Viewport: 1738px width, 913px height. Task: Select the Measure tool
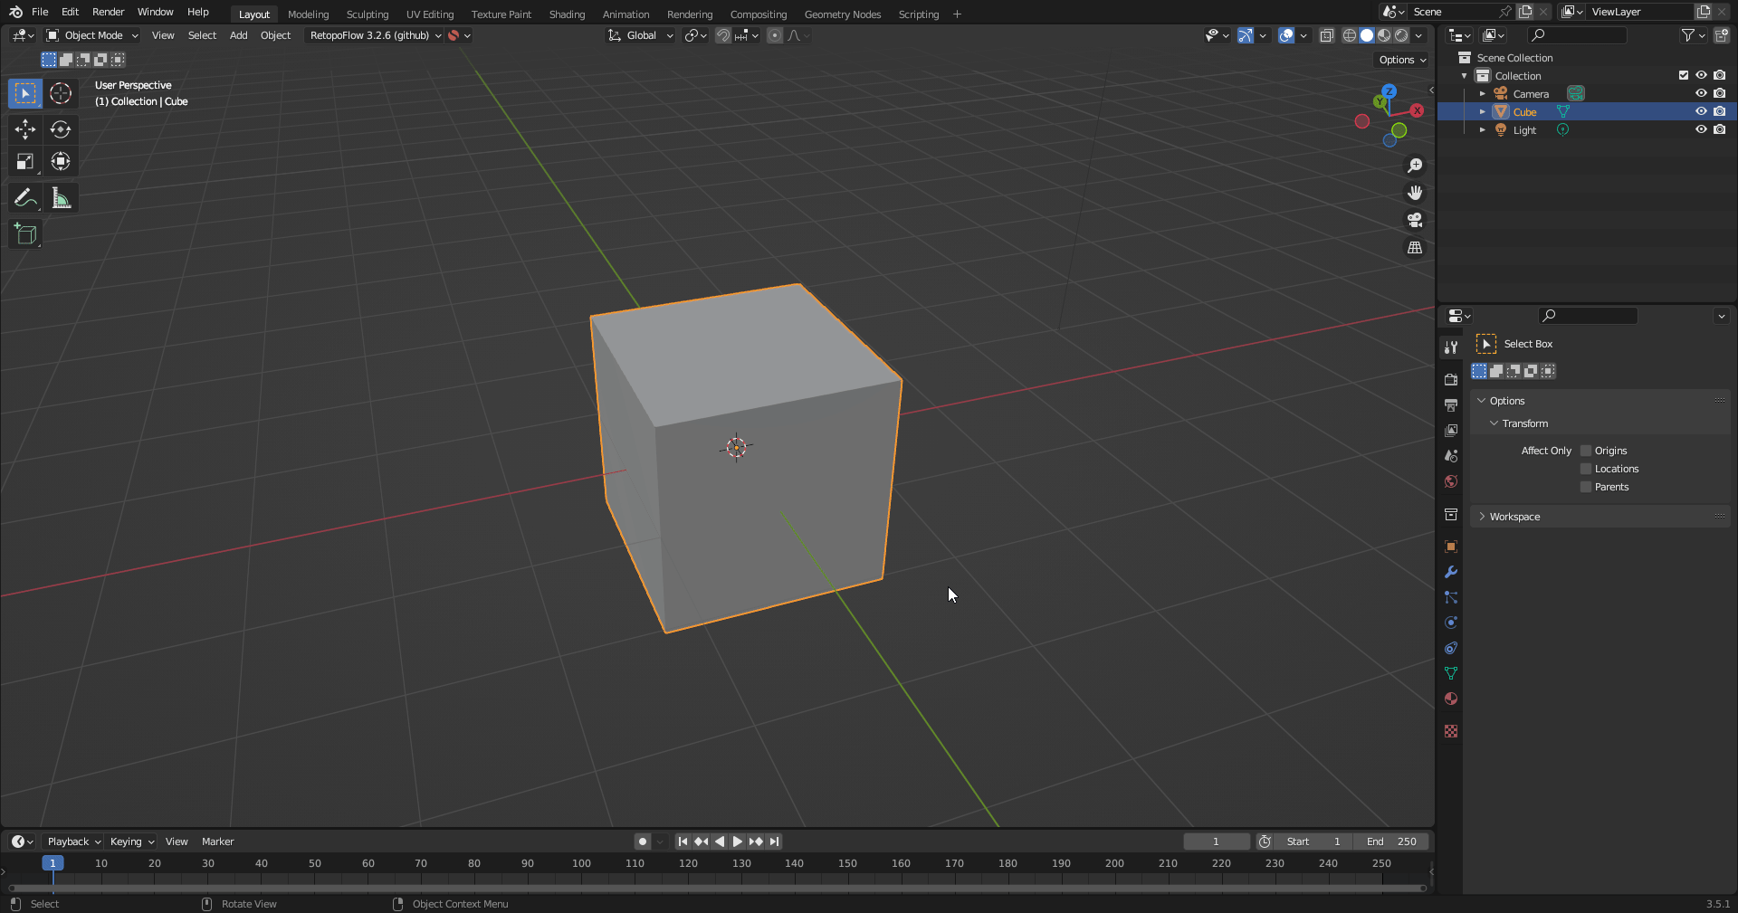click(61, 197)
